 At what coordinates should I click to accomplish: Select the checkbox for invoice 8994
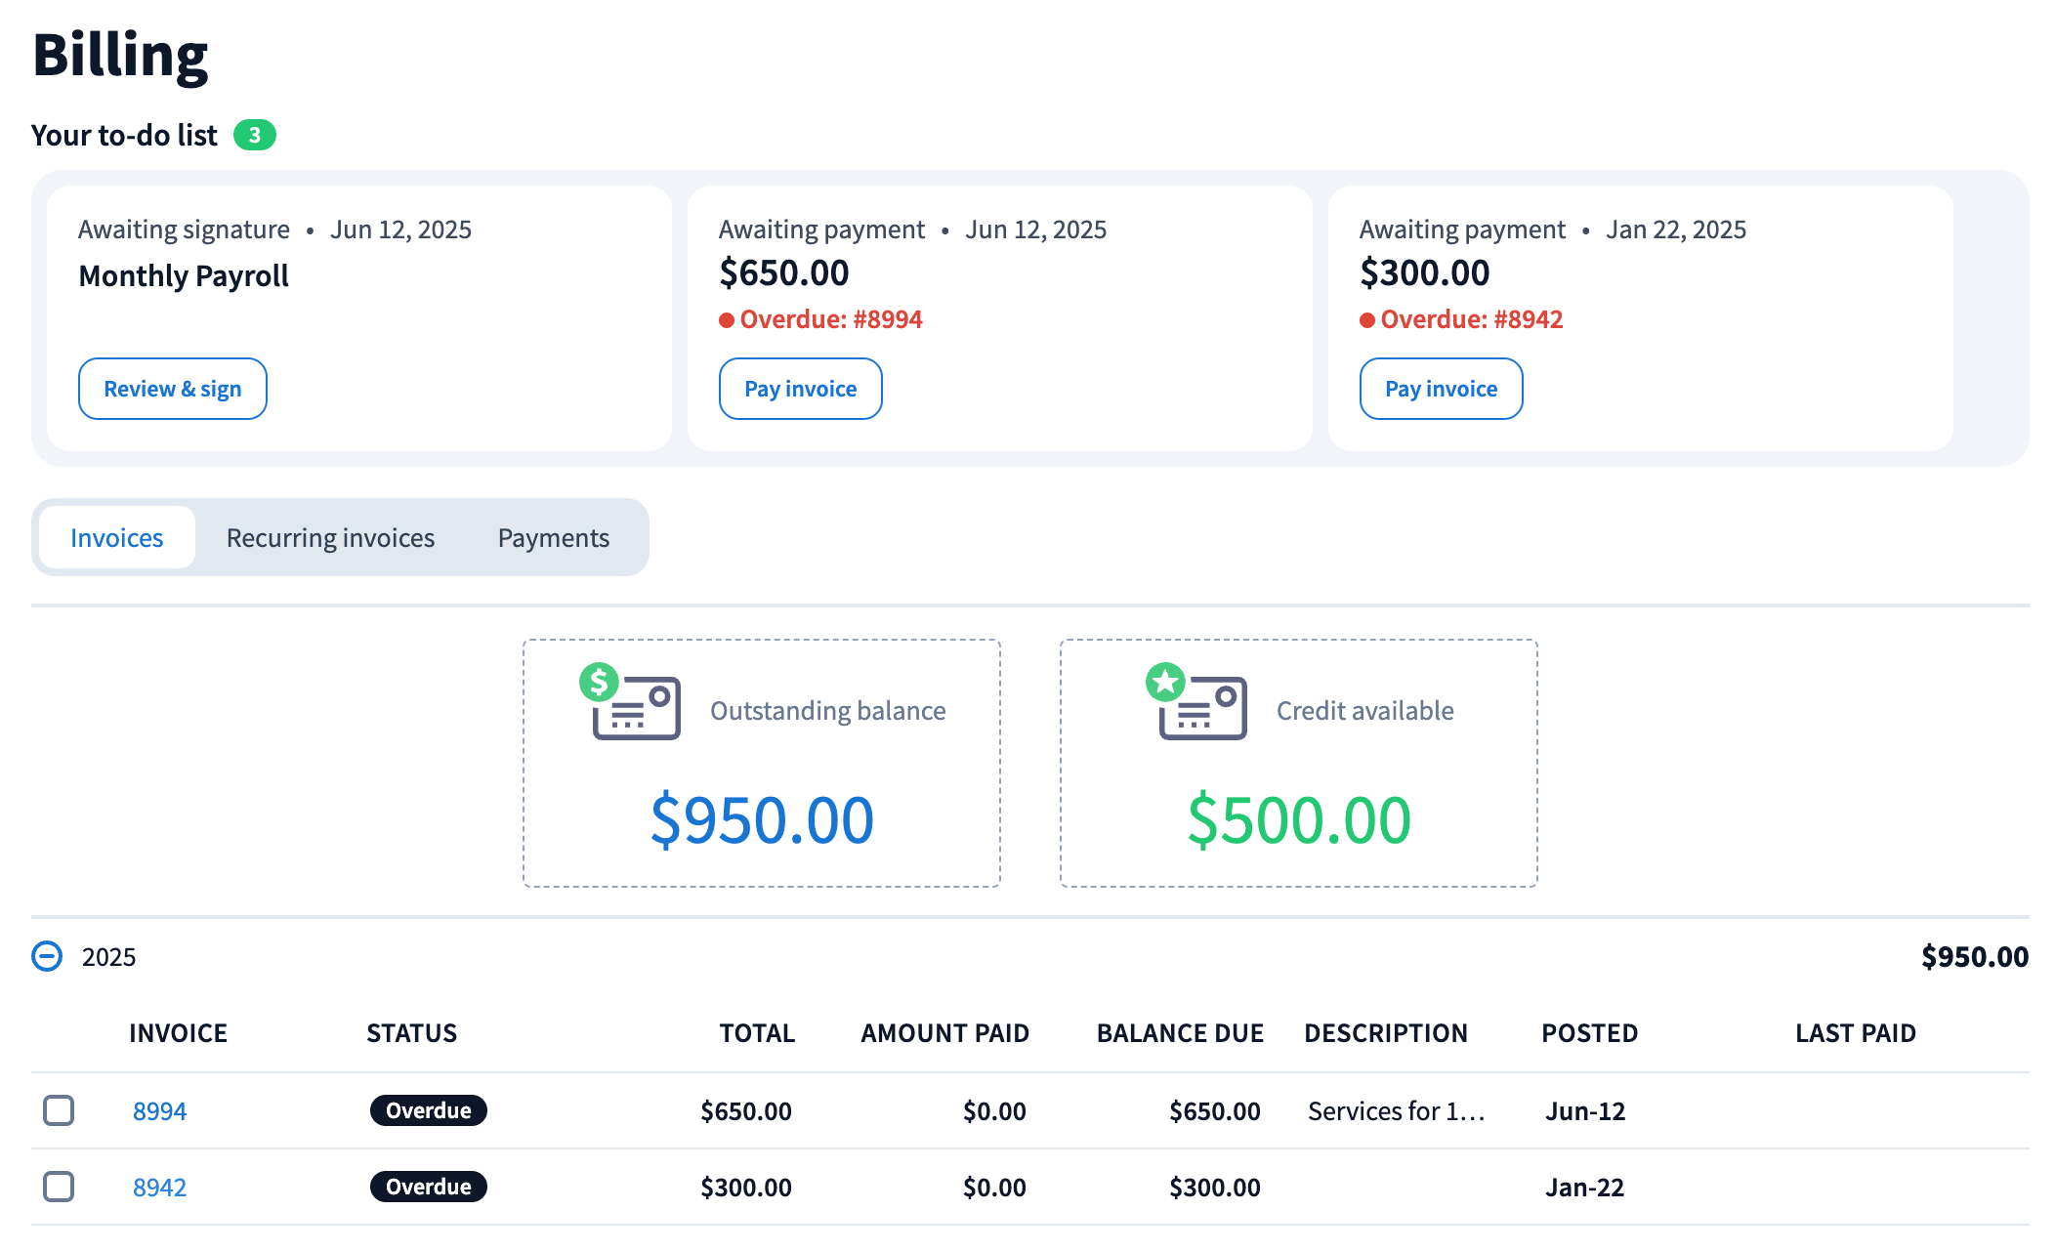tap(59, 1110)
